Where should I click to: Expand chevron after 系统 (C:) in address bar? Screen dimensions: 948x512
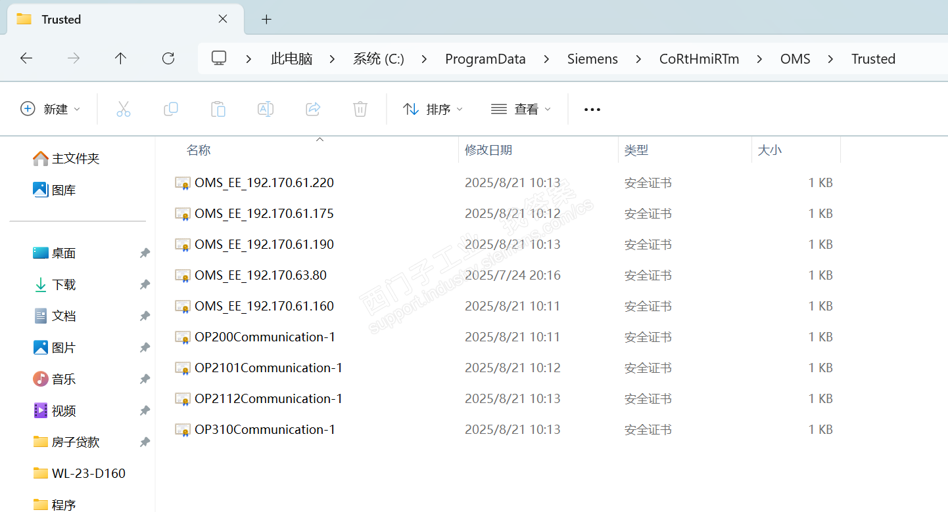[424, 59]
